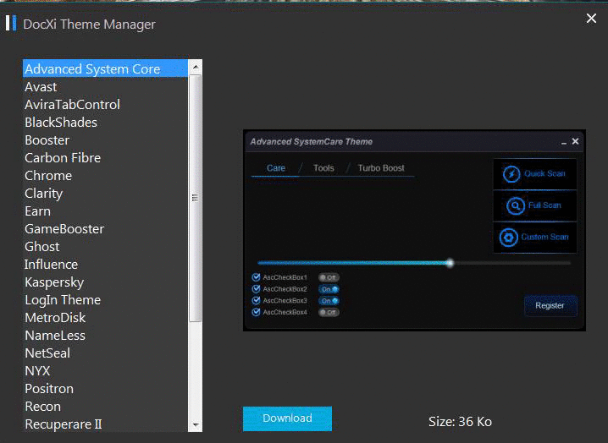608x443 pixels.
Task: Select the Recon theme
Action: [x=106, y=407]
